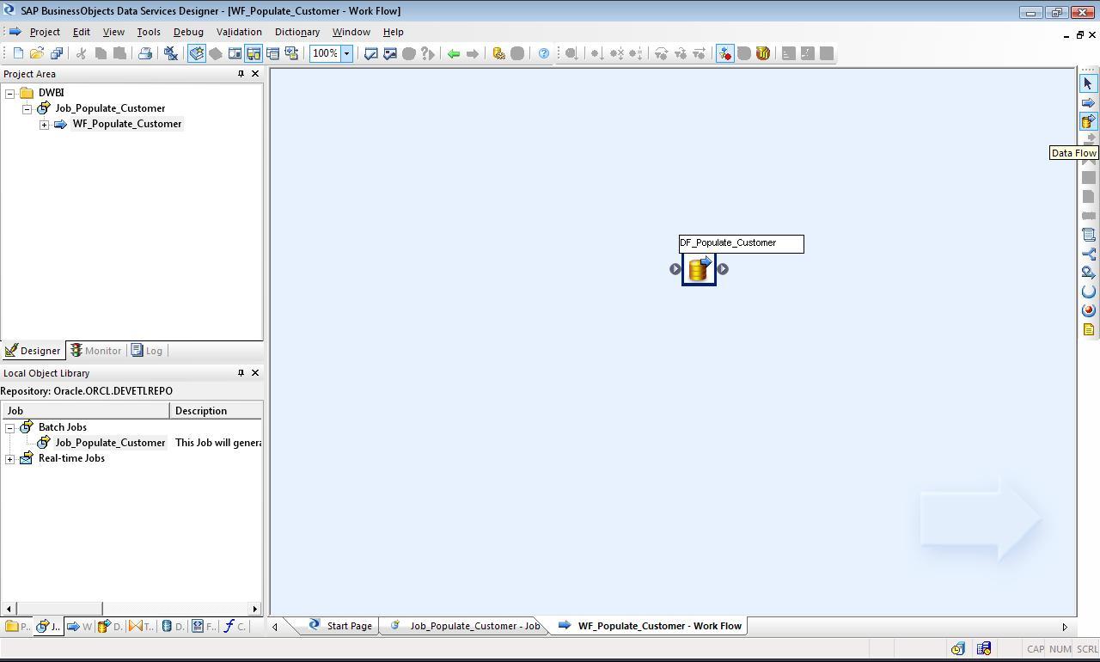This screenshot has height=662, width=1100.
Task: Switch to Job_Populate_Customer - Job tab
Action: tap(466, 626)
